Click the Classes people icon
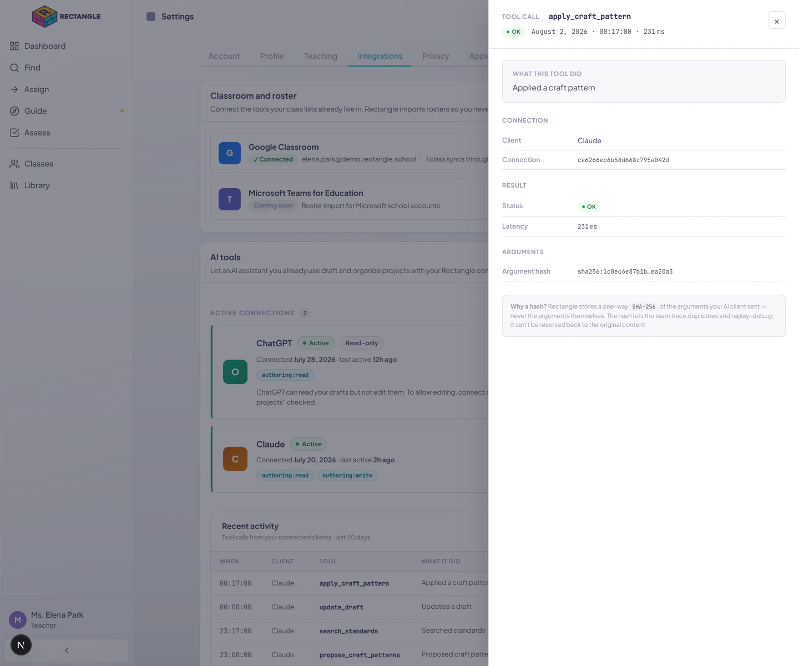Image resolution: width=799 pixels, height=666 pixels. (14, 164)
